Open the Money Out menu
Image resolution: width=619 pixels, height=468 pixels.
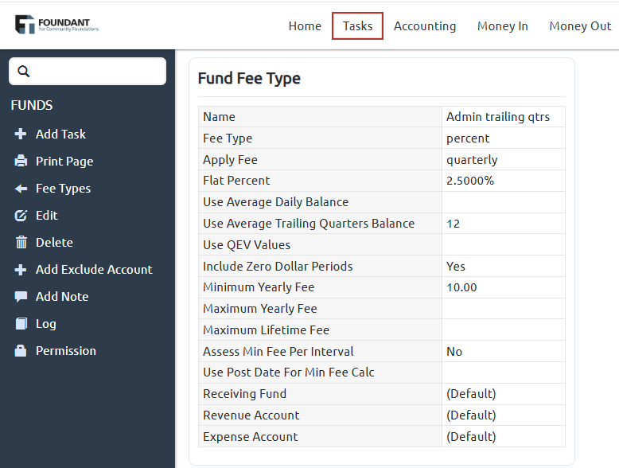click(x=580, y=26)
